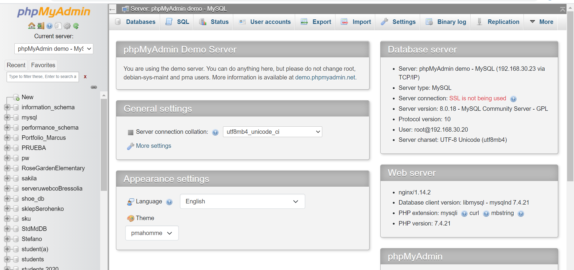Image resolution: width=574 pixels, height=270 pixels.
Task: Click the More settings link
Action: point(153,146)
